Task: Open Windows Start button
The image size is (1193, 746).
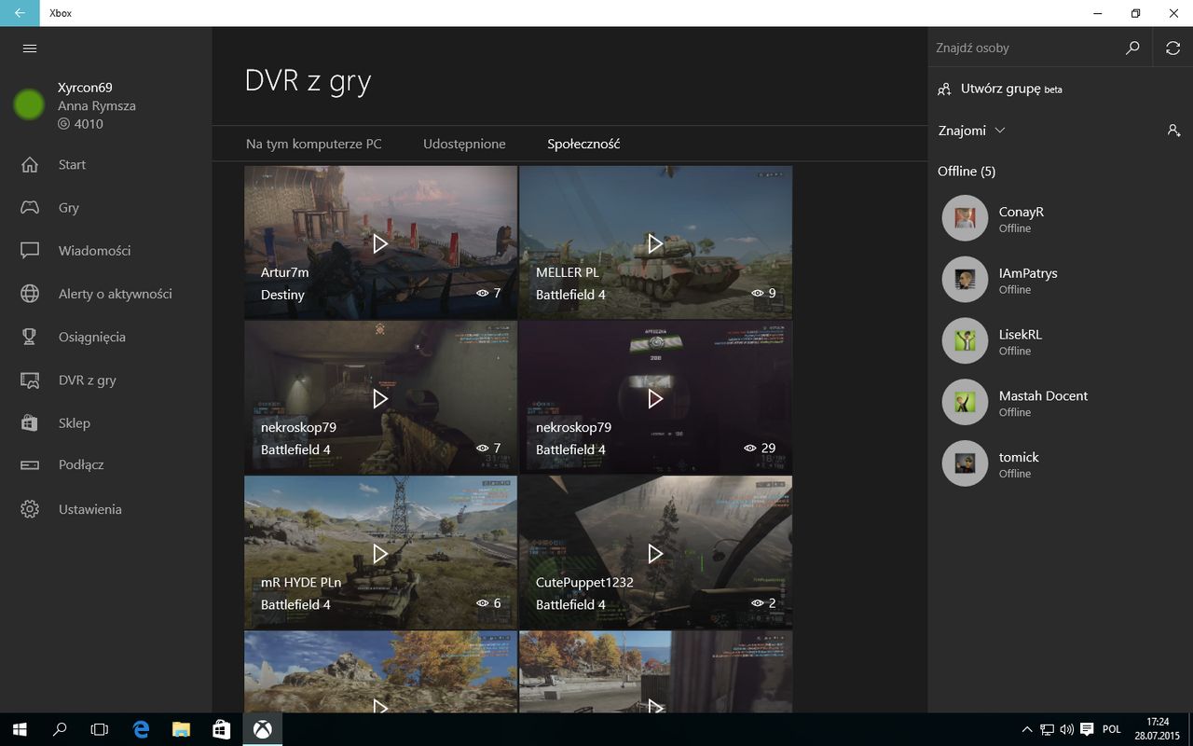Action: 20,729
